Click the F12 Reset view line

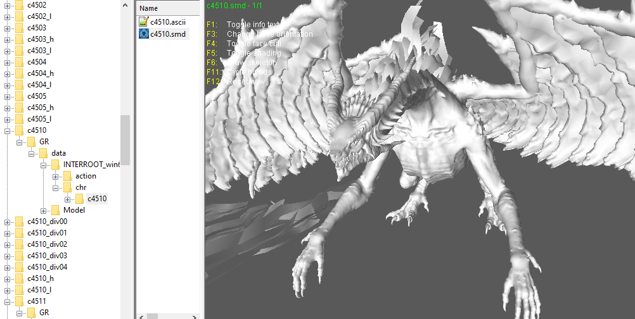(236, 81)
